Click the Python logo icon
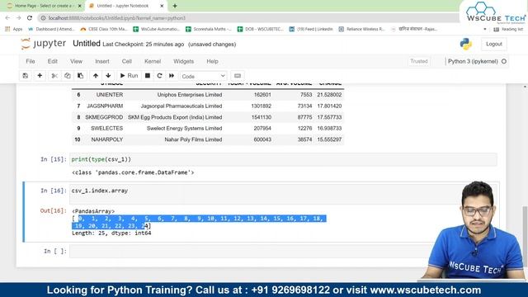The width and height of the screenshot is (528, 297). [x=466, y=44]
